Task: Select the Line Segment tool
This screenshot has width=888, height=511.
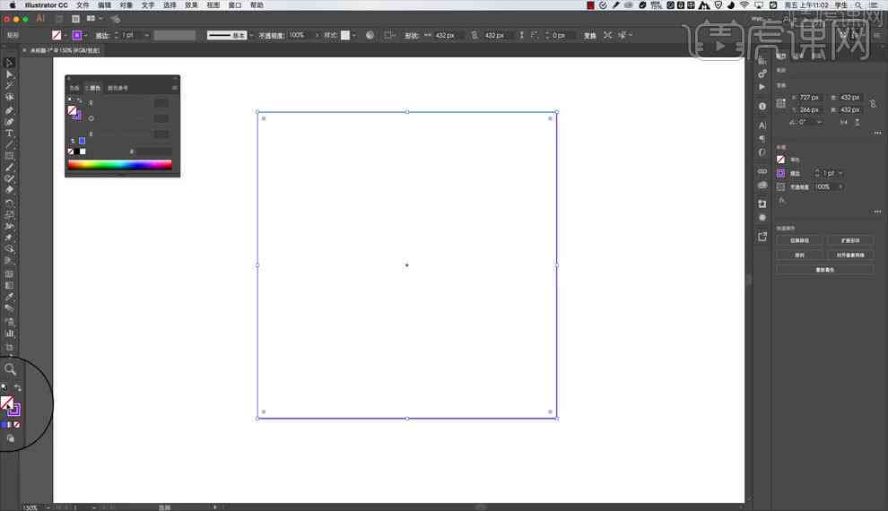Action: 9,144
